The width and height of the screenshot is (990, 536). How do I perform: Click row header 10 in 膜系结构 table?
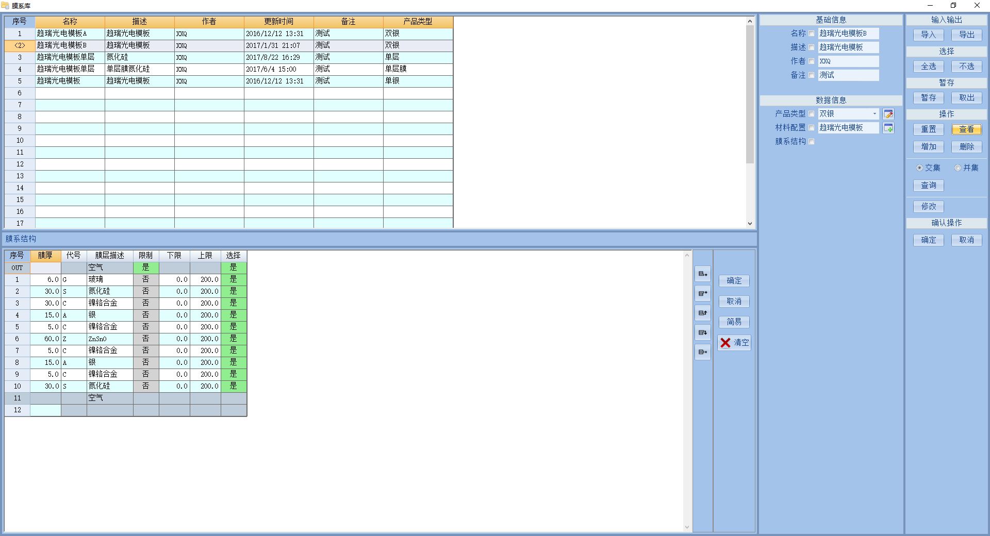[18, 387]
